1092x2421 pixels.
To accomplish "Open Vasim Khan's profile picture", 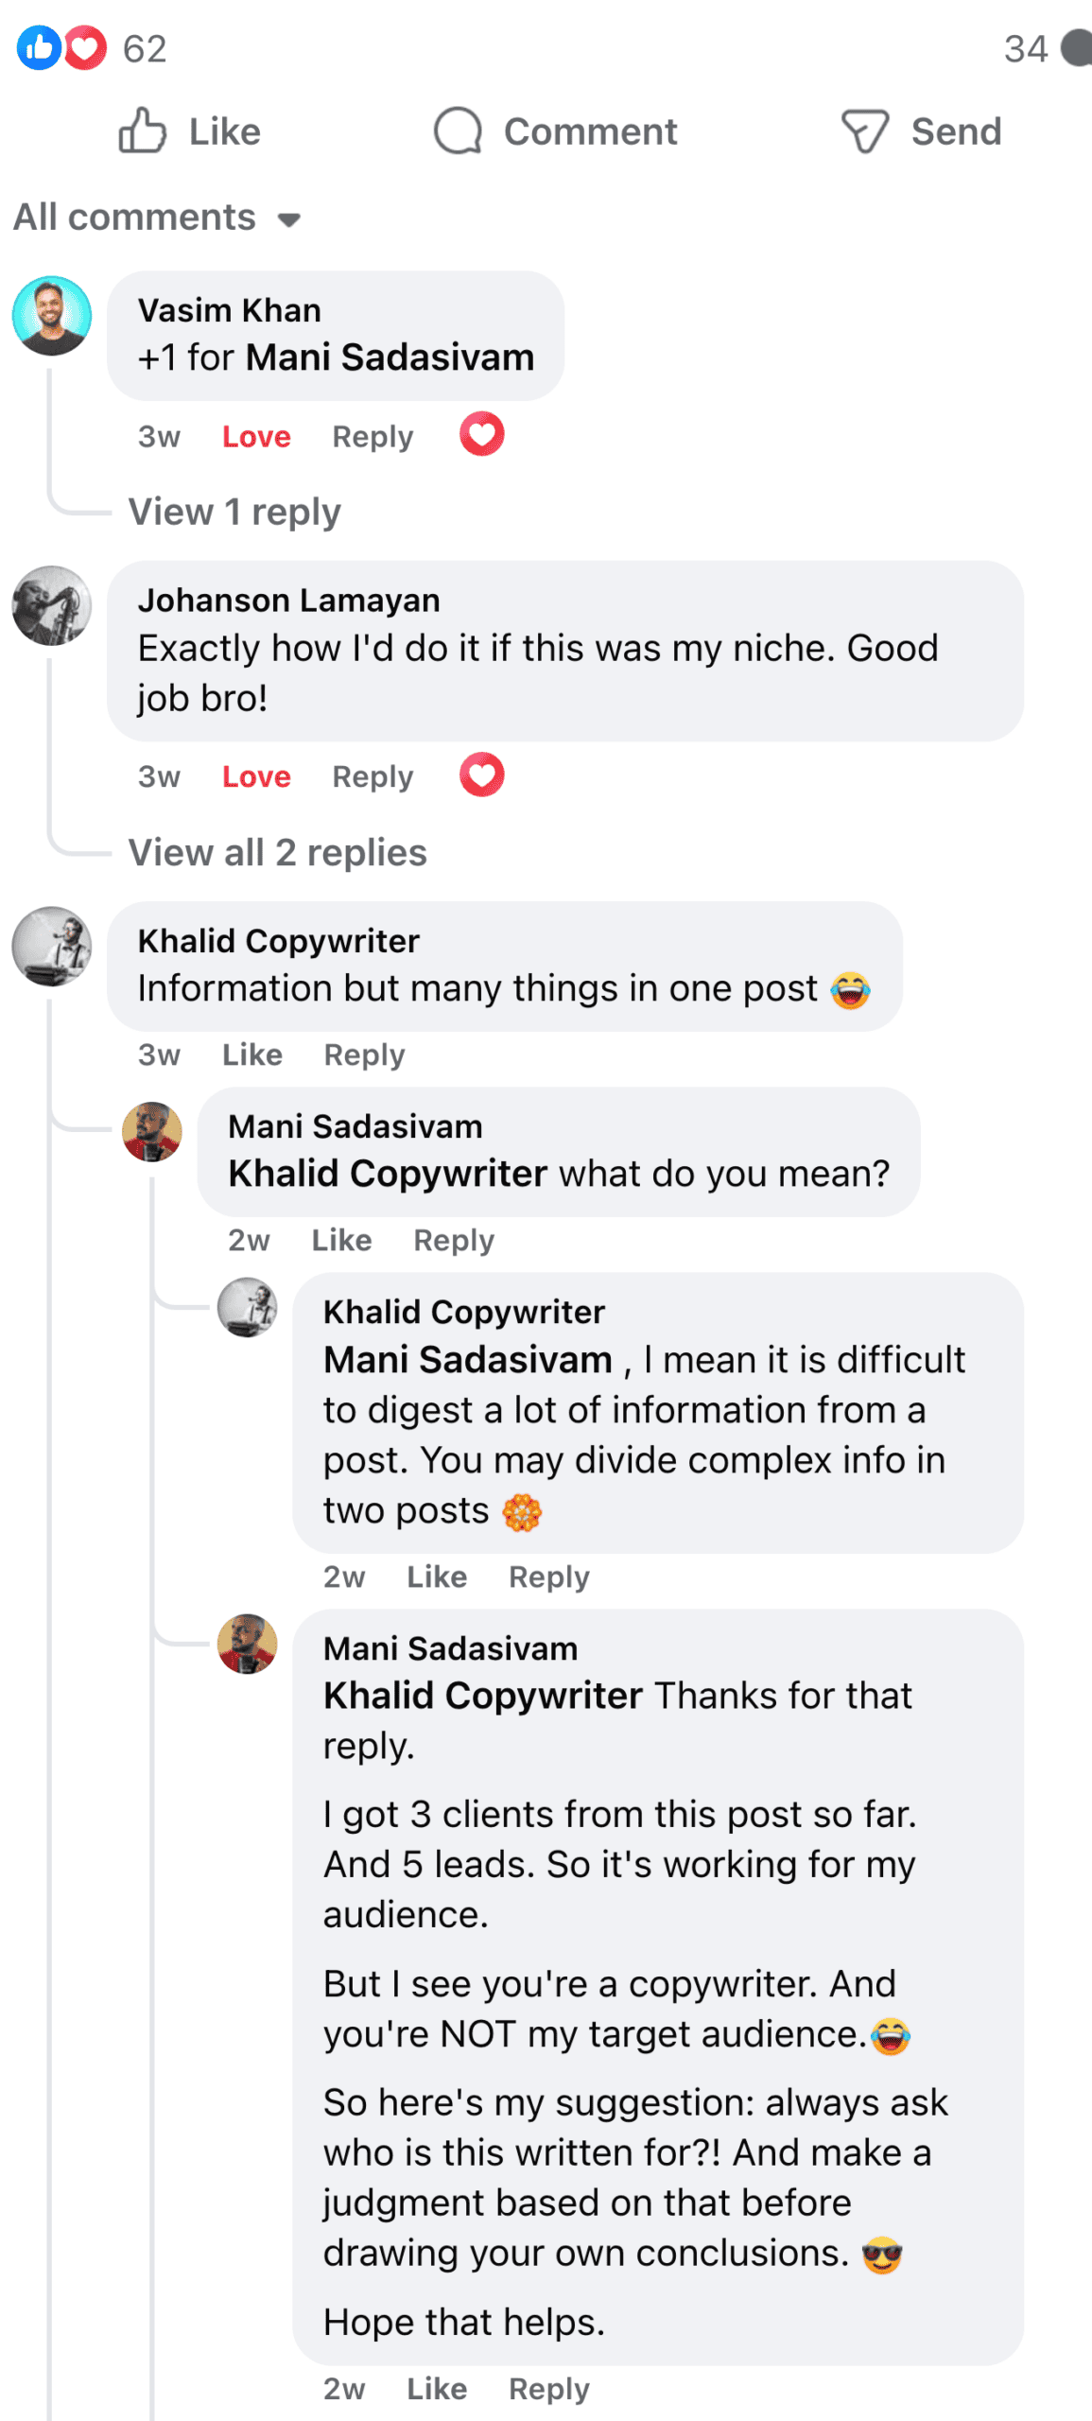I will click(x=52, y=316).
